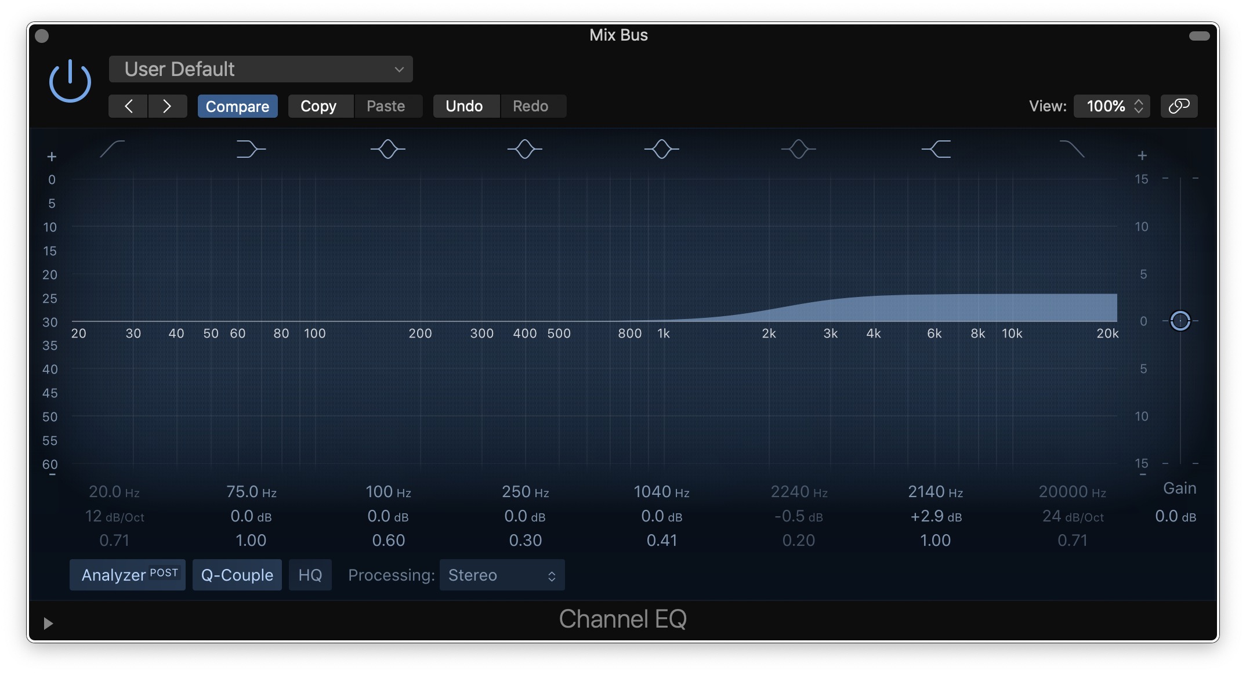Click the master Gain slider handle
Image resolution: width=1246 pixels, height=674 pixels.
(1180, 321)
